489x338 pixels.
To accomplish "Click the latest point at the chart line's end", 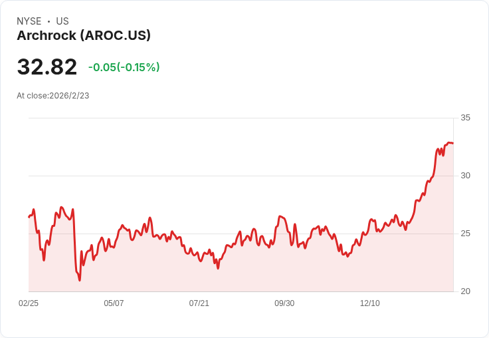I will point(453,143).
